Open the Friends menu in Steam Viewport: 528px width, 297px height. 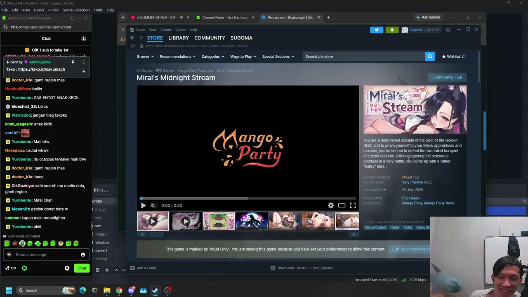[x=166, y=30]
